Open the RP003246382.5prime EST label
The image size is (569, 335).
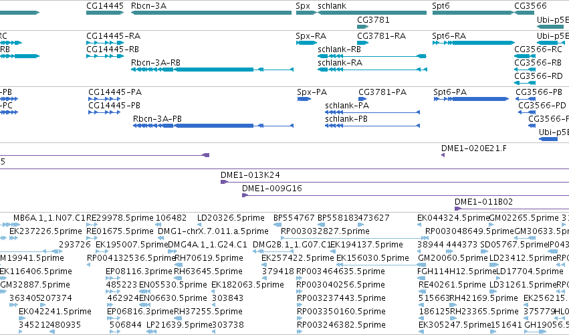click(341, 325)
